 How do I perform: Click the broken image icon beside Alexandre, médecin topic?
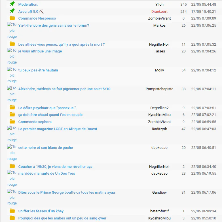tap(9, 88)
